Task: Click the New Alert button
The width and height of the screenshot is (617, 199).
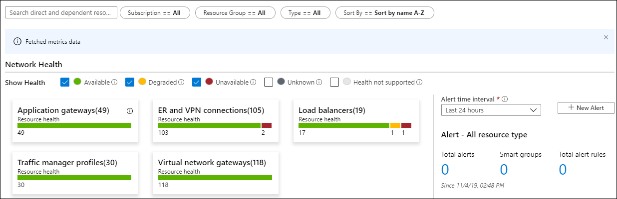Action: (586, 108)
